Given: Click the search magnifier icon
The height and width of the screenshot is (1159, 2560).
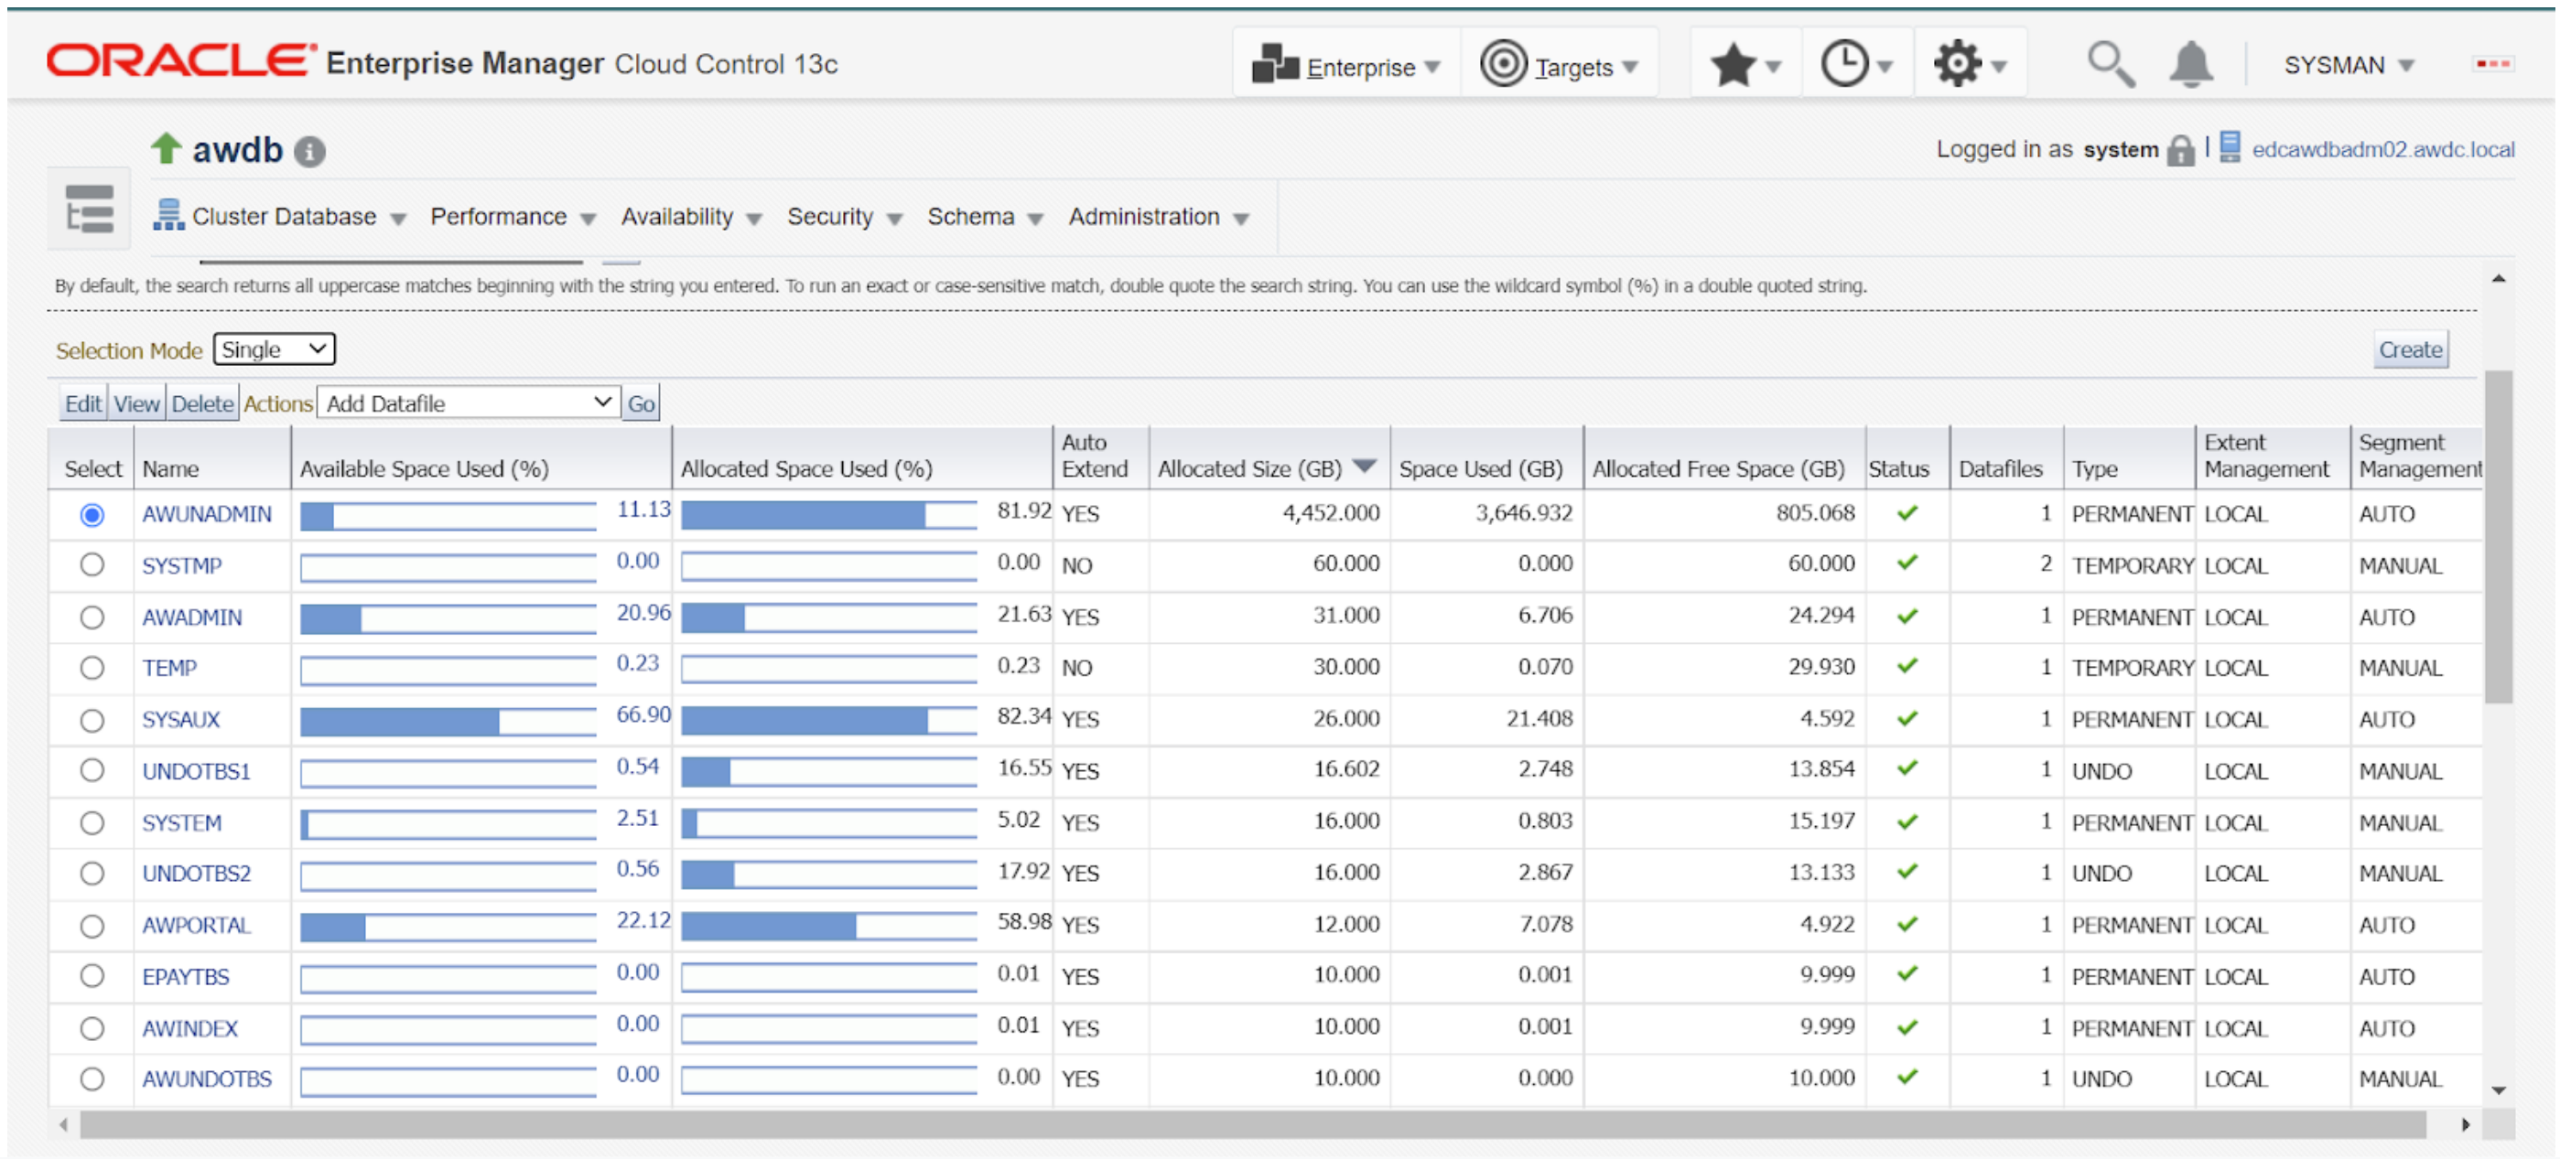Looking at the screenshot, I should [2110, 66].
